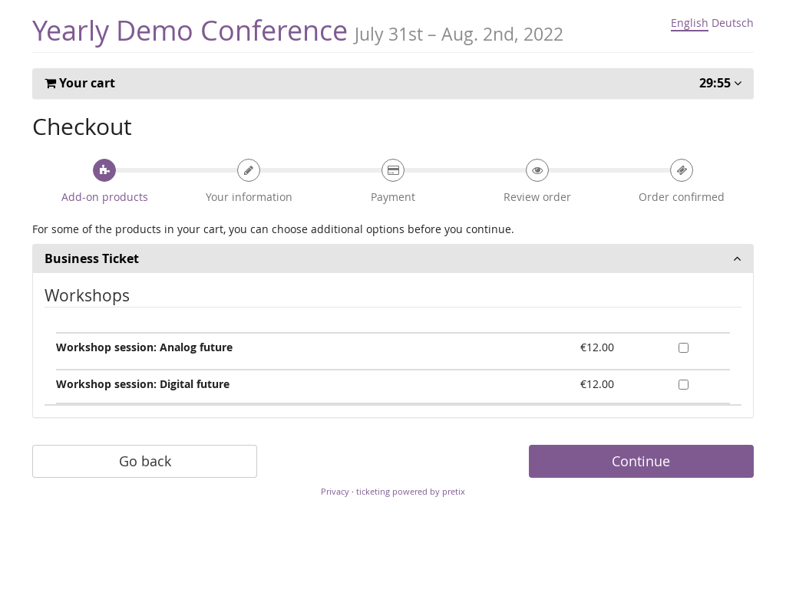
Task: Expand cart using chevron next to timer
Action: click(x=738, y=84)
